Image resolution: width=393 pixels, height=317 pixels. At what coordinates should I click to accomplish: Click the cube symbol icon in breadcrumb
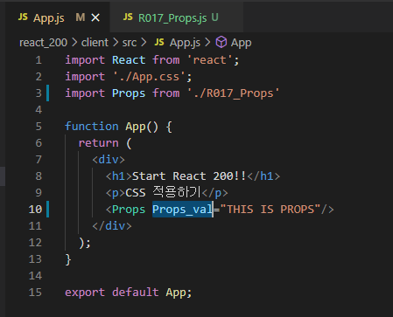point(221,42)
